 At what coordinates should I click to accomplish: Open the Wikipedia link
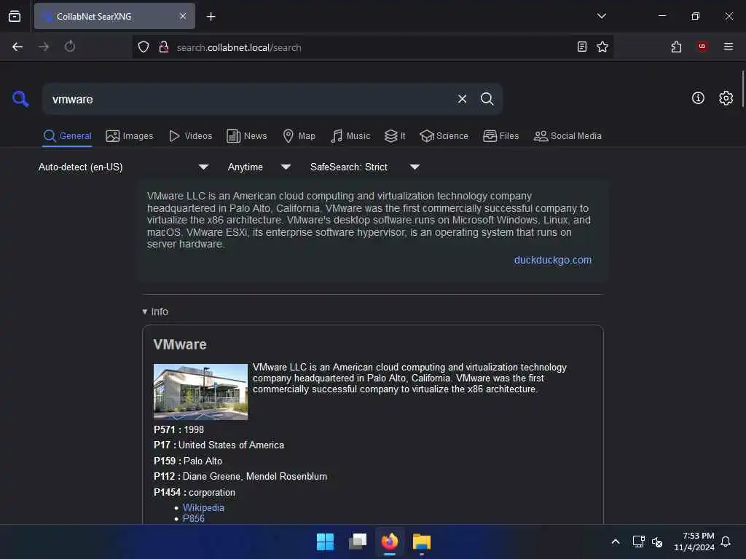click(203, 507)
